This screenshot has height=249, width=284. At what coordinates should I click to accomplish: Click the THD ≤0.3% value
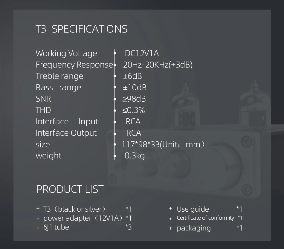coord(133,110)
